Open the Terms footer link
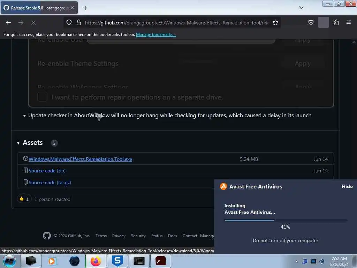Screen dimensions: 357x268 click(x=101, y=236)
